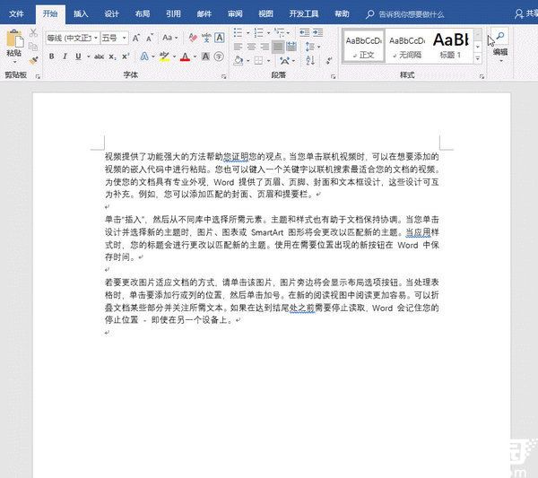Image resolution: width=538 pixels, height=478 pixels.
Task: Click the Cut scissors icon
Action: click(33, 32)
